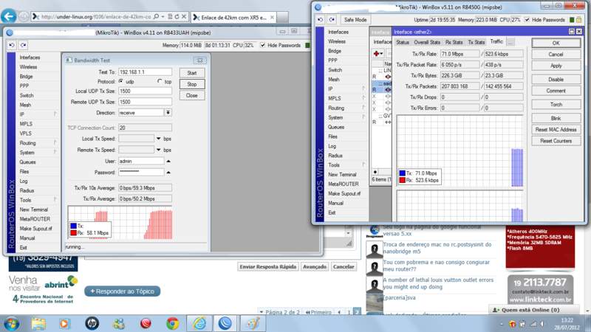Switch to Status tab in ether2
The width and height of the screenshot is (591, 332).
(x=402, y=42)
